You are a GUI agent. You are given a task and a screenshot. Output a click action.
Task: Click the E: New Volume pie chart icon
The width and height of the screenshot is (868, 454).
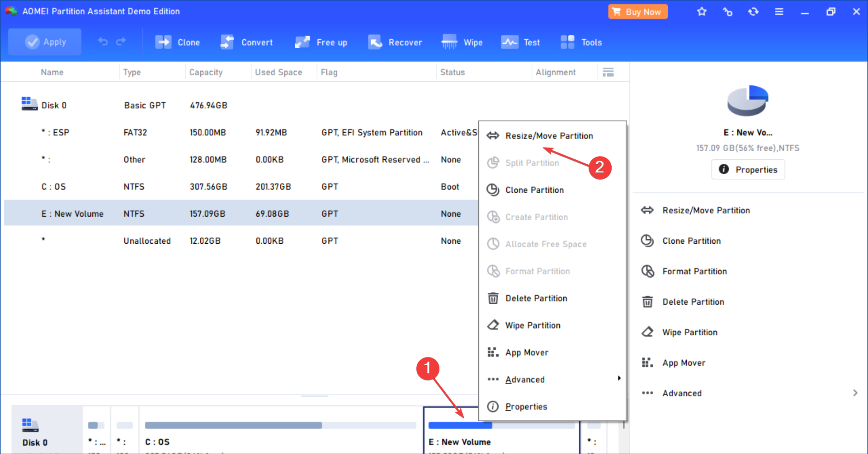pos(748,101)
